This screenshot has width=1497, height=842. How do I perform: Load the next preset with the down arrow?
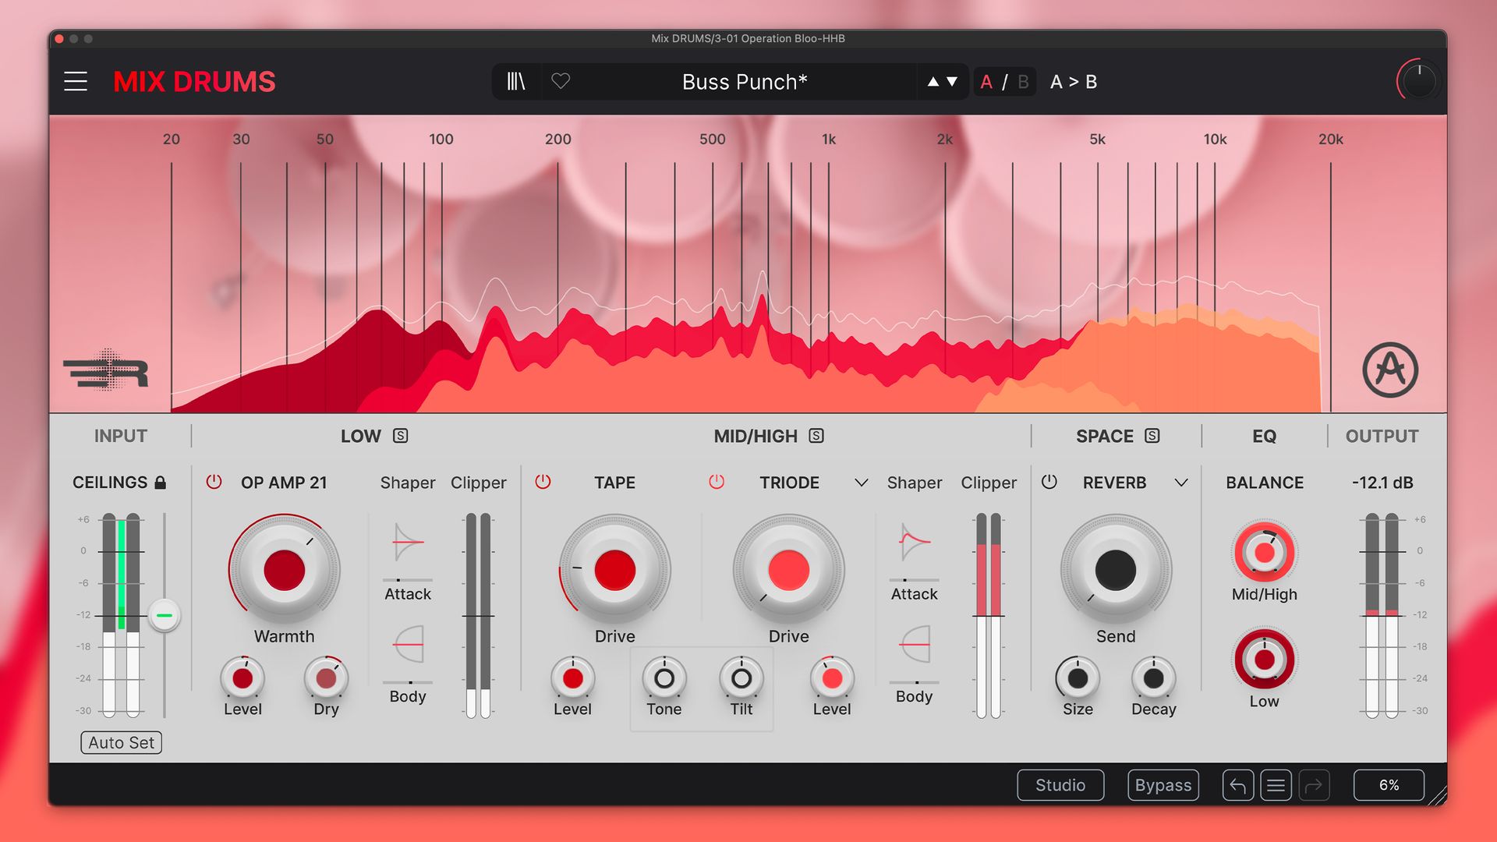953,81
